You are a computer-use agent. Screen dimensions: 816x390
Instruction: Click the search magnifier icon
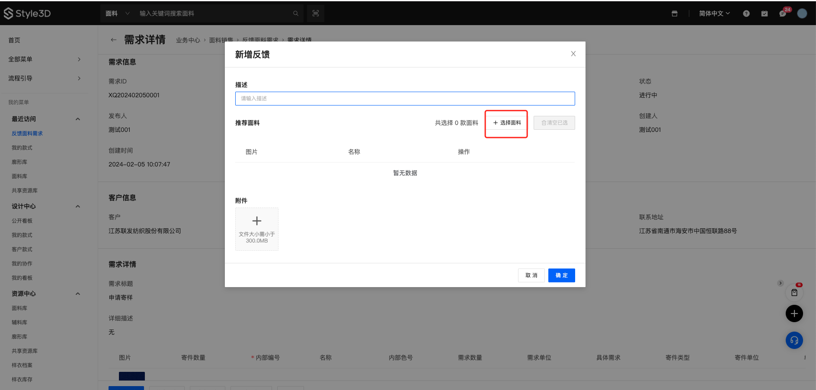(x=296, y=13)
